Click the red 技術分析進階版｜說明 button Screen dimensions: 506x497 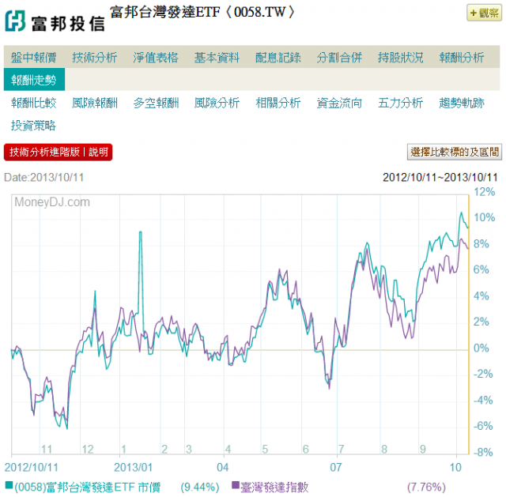[x=58, y=152]
